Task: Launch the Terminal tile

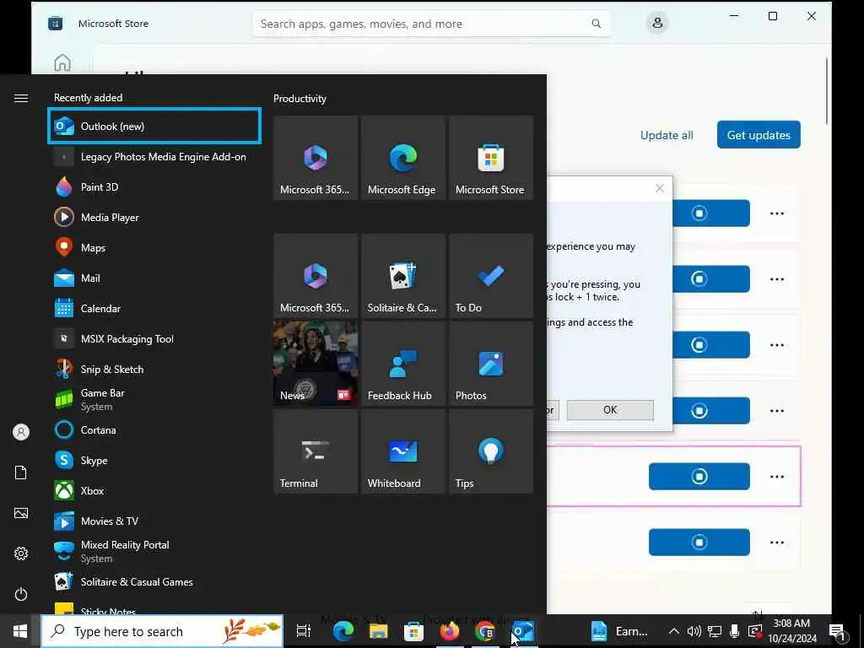Action: (316, 451)
